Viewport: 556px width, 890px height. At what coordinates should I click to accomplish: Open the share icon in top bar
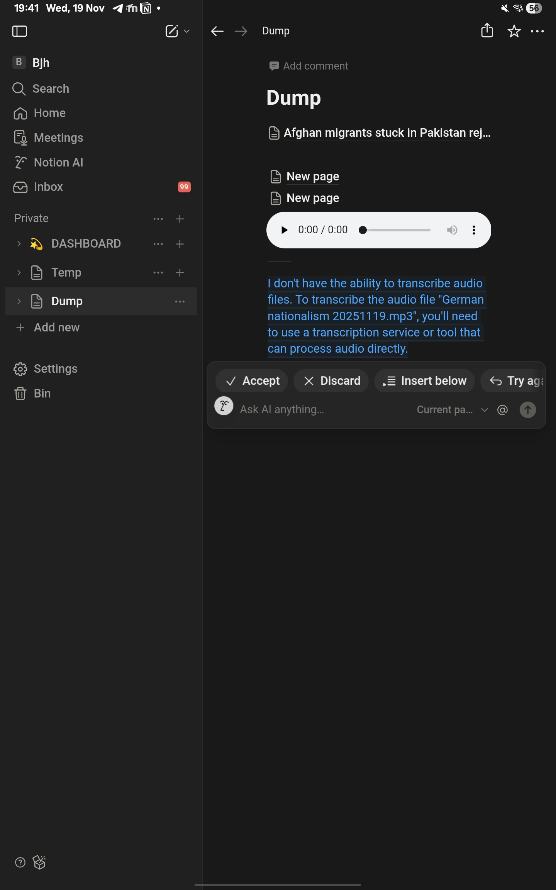pos(487,31)
